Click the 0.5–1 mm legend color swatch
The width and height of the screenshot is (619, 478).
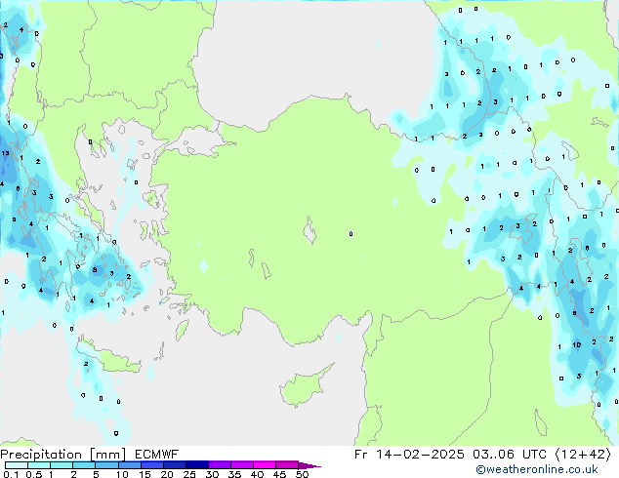point(39,465)
